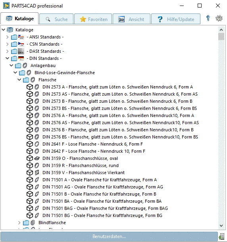Select 'DIN 3159 V - Flanschanschlüsse Vierkant' text

point(83,173)
